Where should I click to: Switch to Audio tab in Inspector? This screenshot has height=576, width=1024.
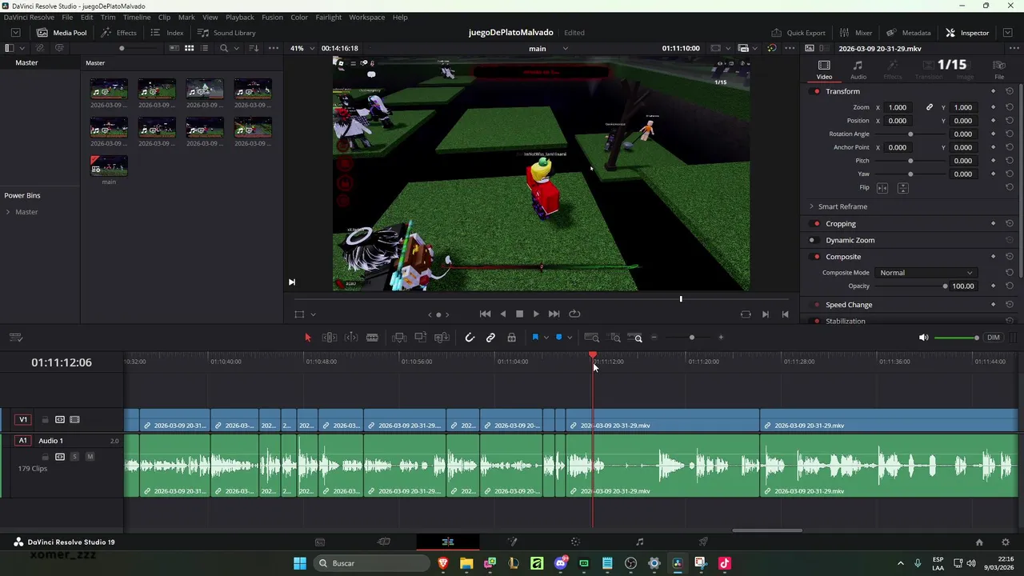[858, 70]
